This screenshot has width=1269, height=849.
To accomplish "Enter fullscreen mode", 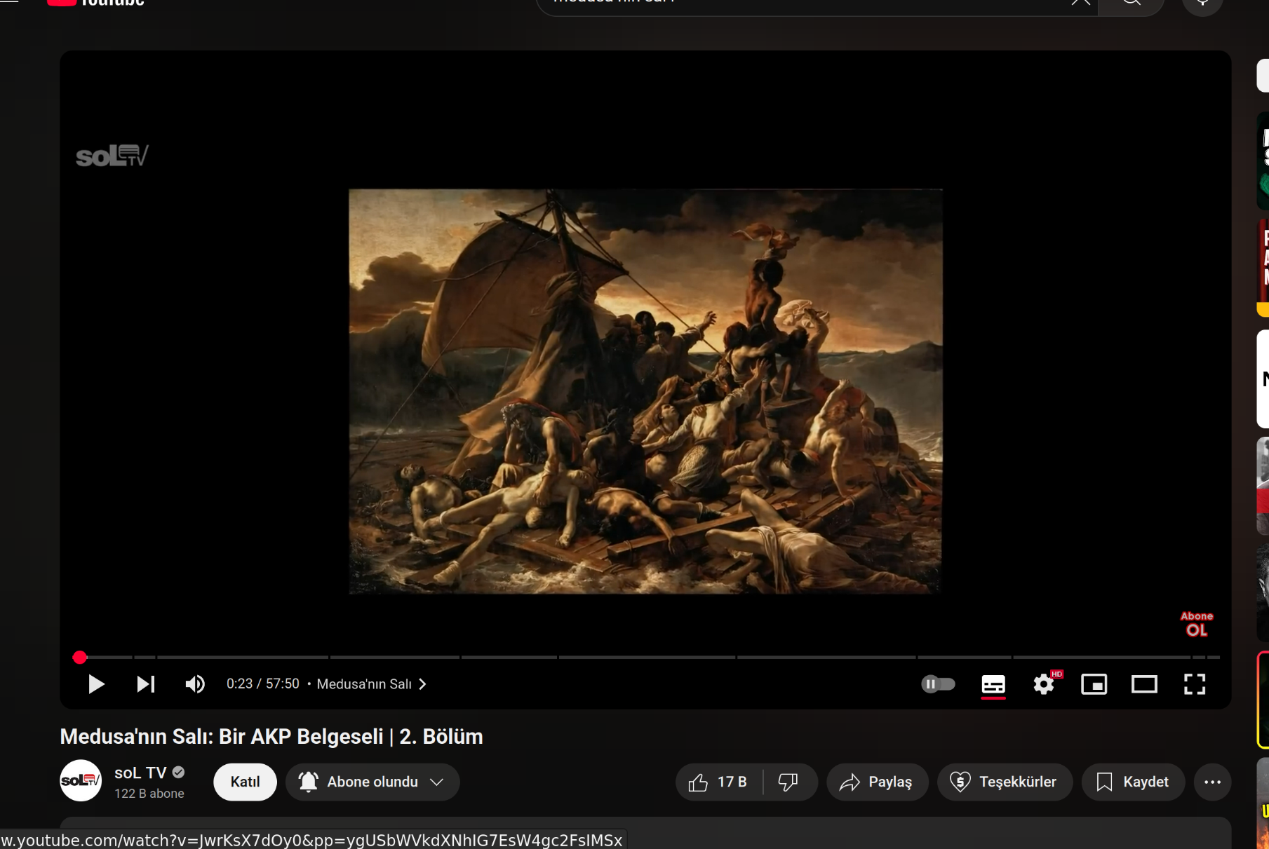I will pos(1195,684).
